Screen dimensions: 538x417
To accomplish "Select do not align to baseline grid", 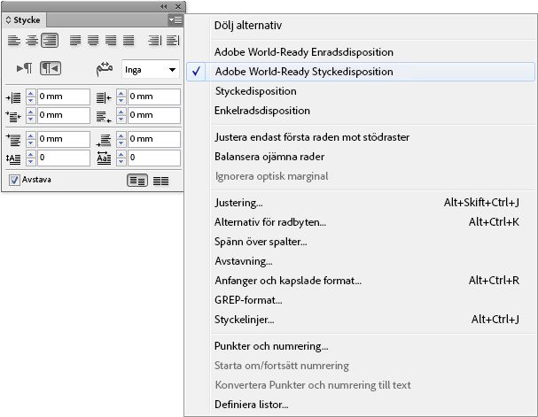I will (137, 181).
